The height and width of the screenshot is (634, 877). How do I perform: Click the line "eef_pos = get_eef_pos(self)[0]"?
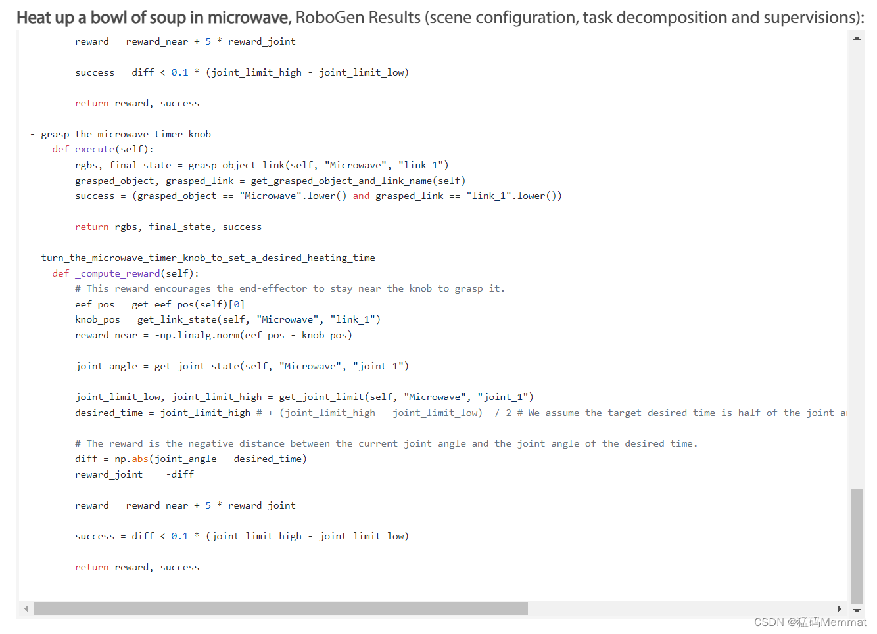pyautogui.click(x=160, y=304)
